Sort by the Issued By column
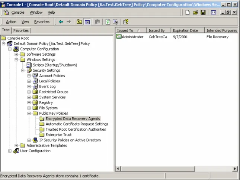Viewport: 240px width, 180px height. [159, 30]
